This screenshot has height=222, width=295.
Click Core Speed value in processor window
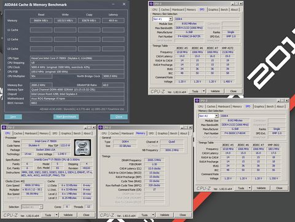tap(32, 185)
